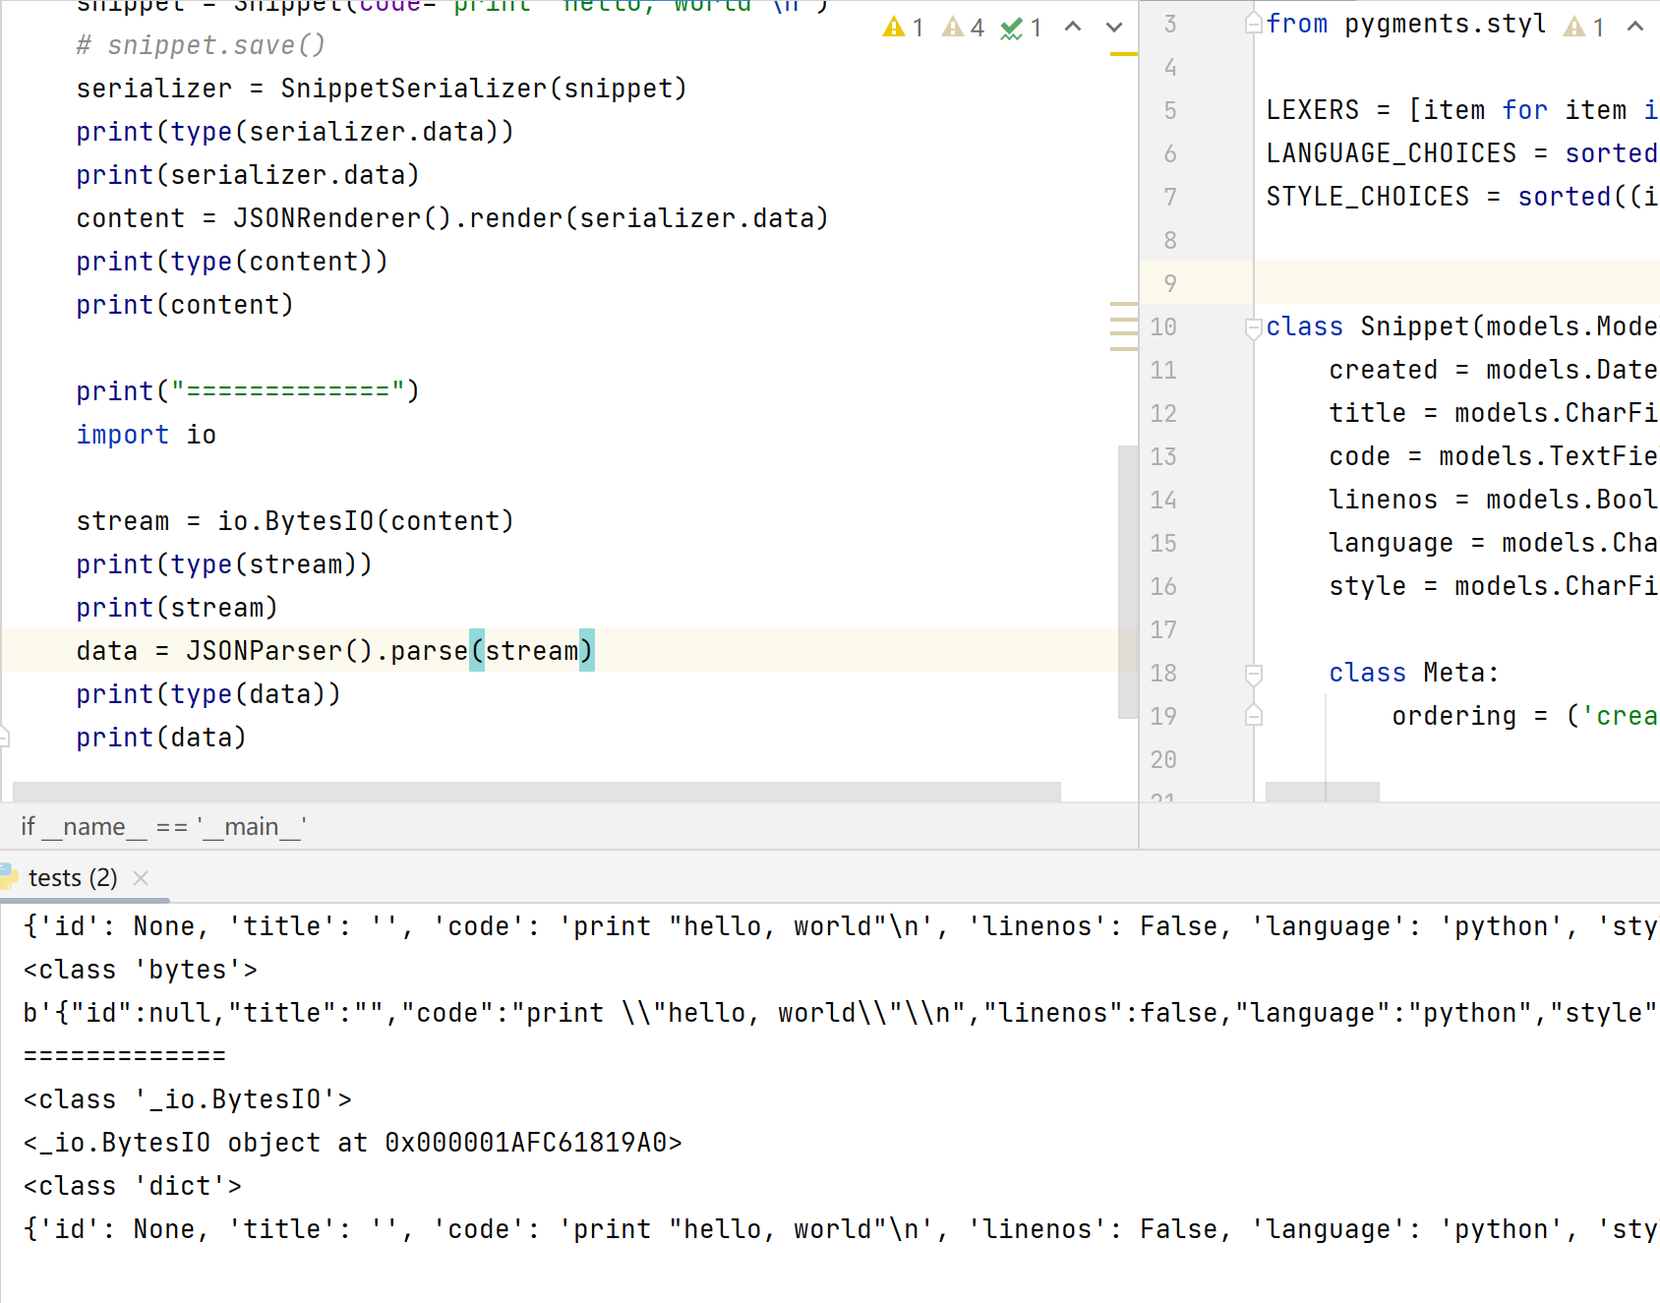Click the left editor vertical scrollbar thumb
The image size is (1660, 1303).
pos(1127,580)
